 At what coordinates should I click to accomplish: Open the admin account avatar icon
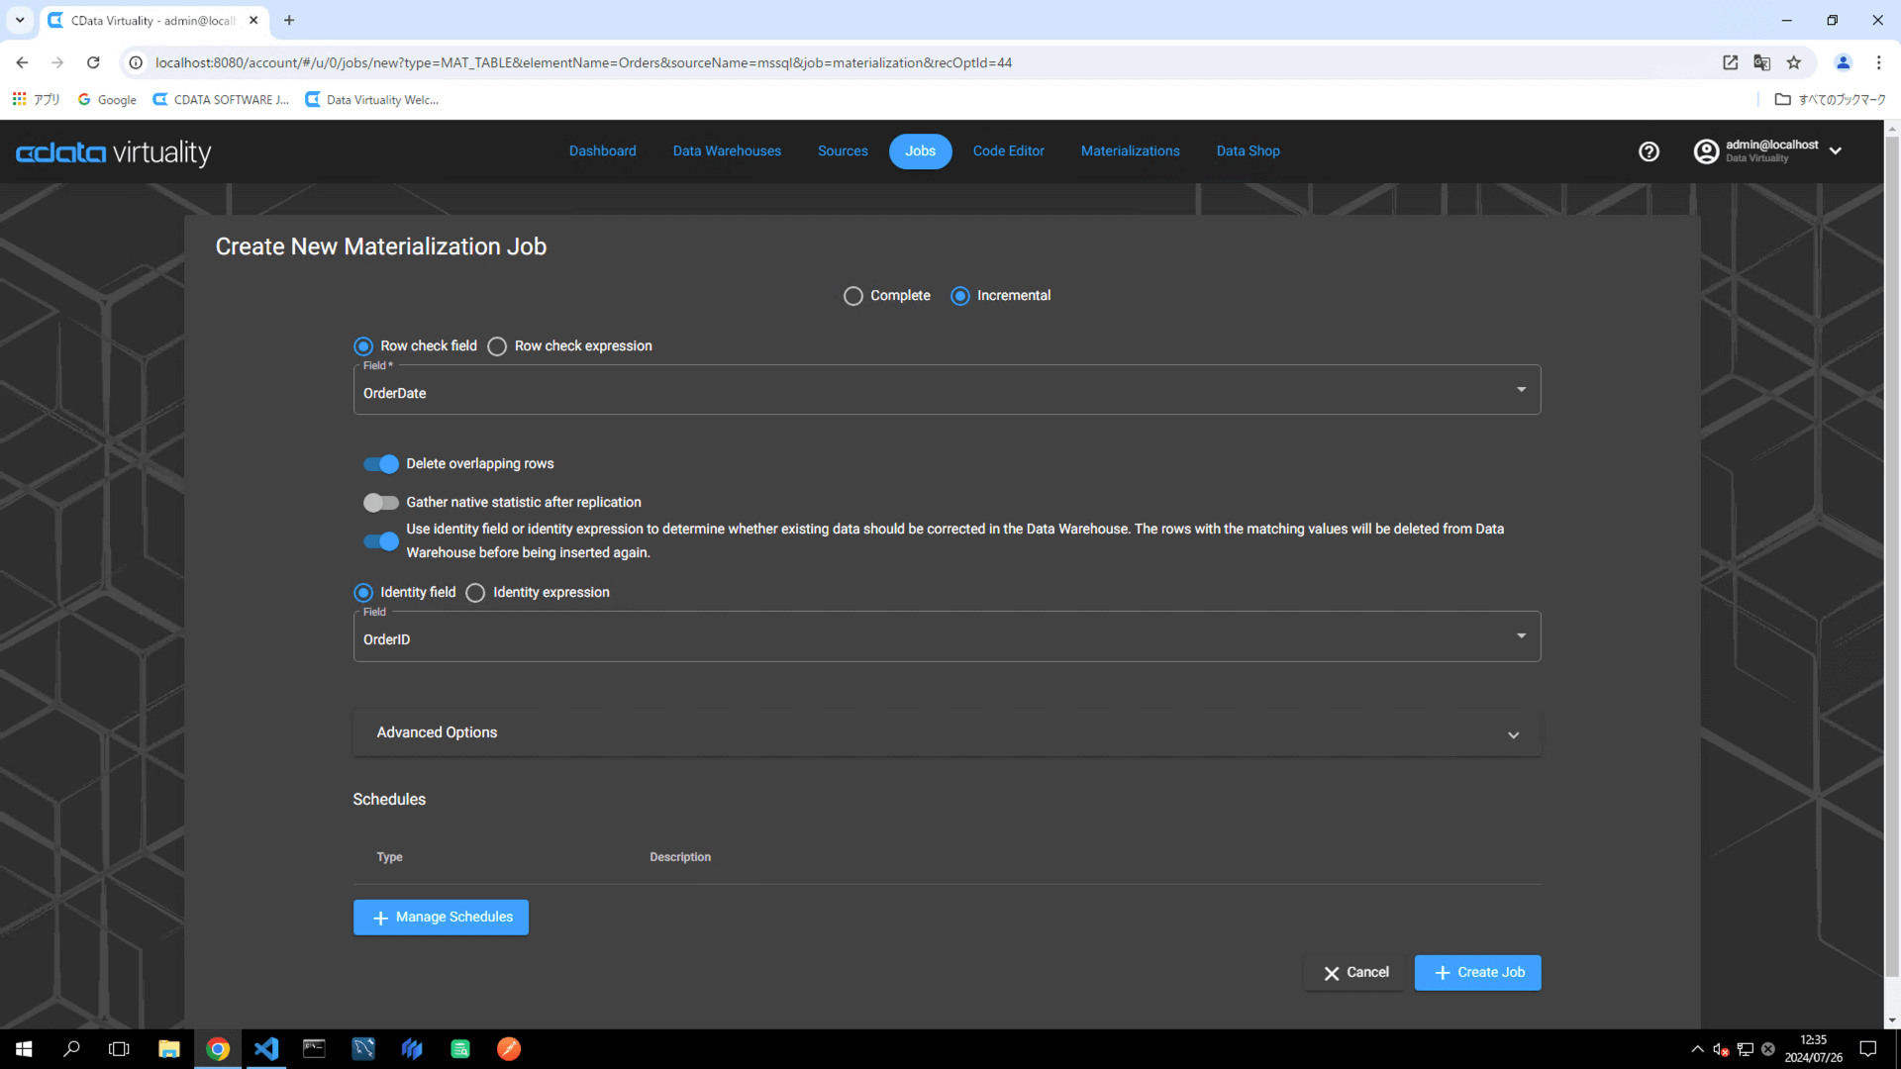tap(1706, 151)
